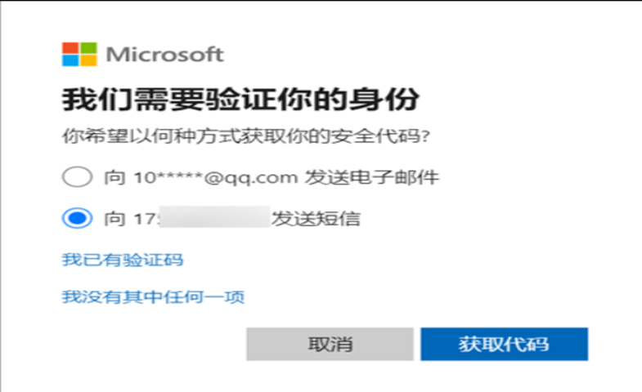Click the Microsoft wordmark text
Viewport: 642px width, 392px height.
tap(165, 55)
